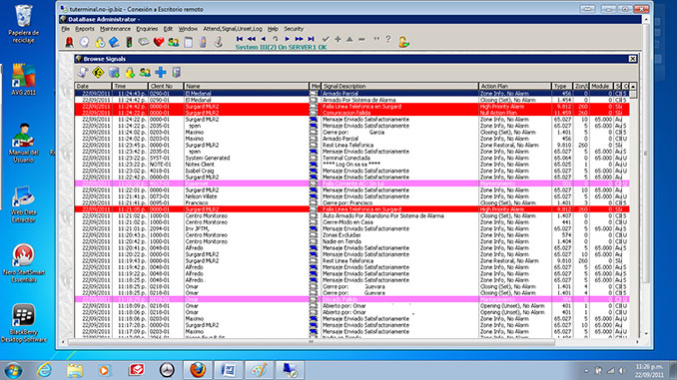
Task: Click the Firefox taskbar button
Action: 198,370
